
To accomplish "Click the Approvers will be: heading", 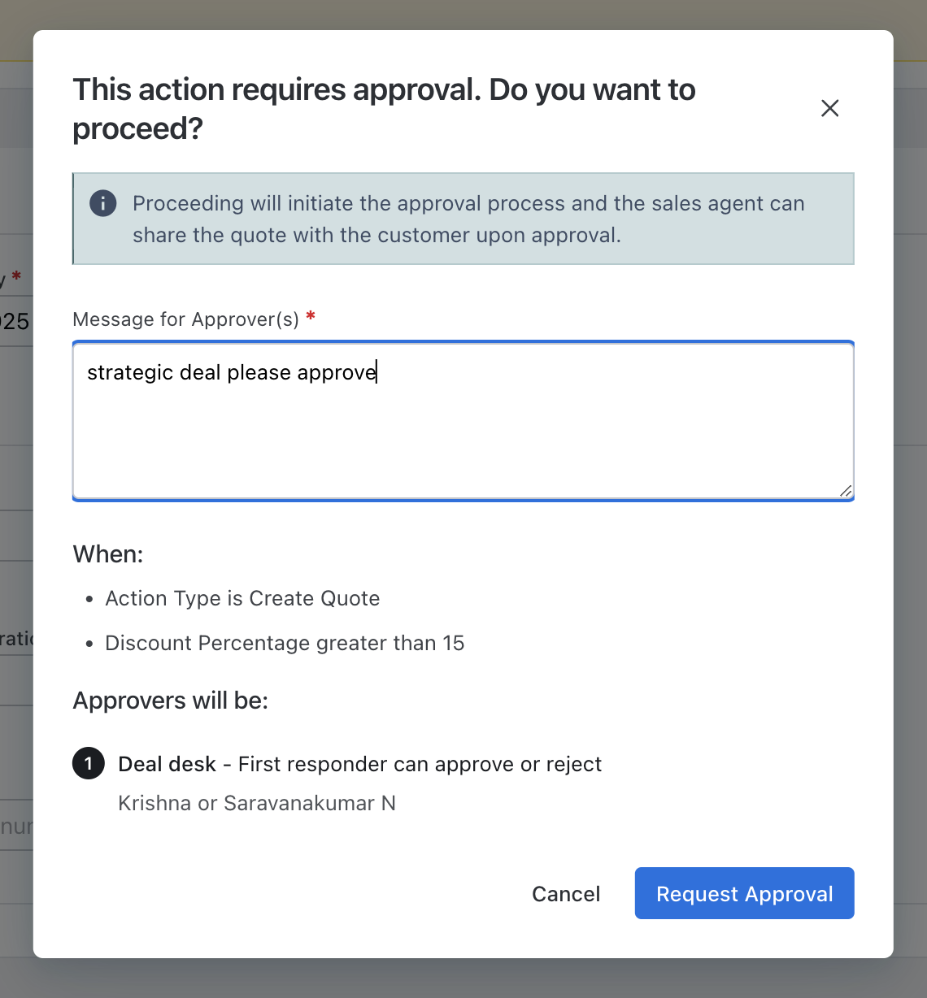I will (x=171, y=701).
